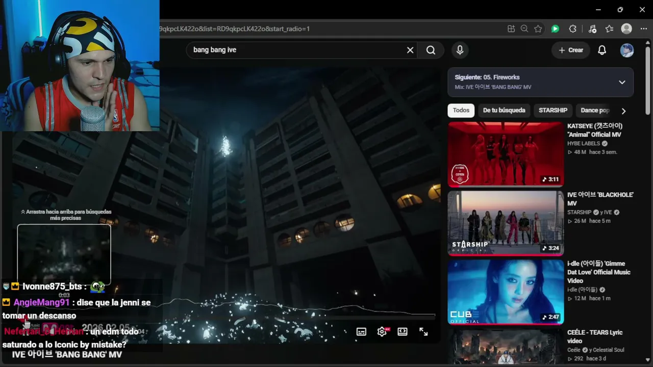Click the video title 'IVE 아이브 BANG BANG MV'
Image resolution: width=653 pixels, height=367 pixels.
point(67,355)
